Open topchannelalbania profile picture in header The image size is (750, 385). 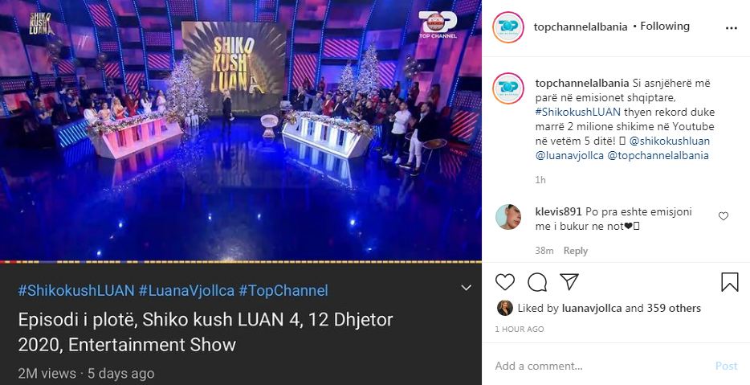point(508,27)
